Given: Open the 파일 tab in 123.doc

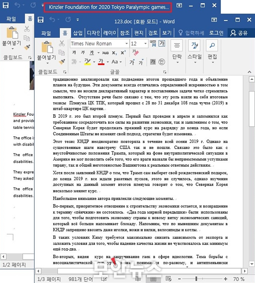Looking at the screenshot, I should coord(46,33).
